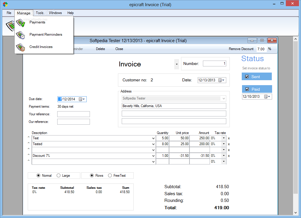Toggle the Sent status checkbox
The height and width of the screenshot is (218, 301).
pyautogui.click(x=247, y=77)
